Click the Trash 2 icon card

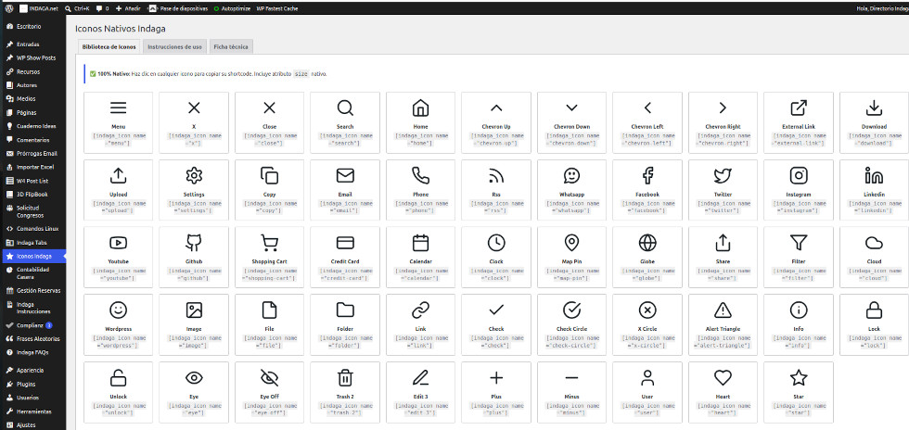click(345, 392)
